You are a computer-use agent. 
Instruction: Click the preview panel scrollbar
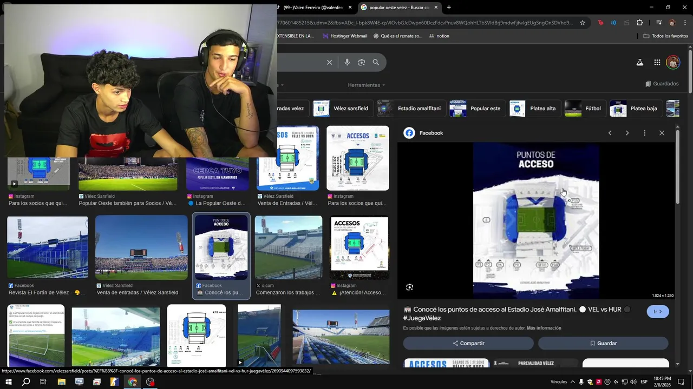677,167
